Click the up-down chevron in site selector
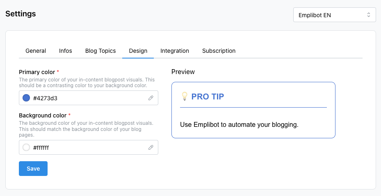Image resolution: width=381 pixels, height=196 pixels. [x=369, y=15]
